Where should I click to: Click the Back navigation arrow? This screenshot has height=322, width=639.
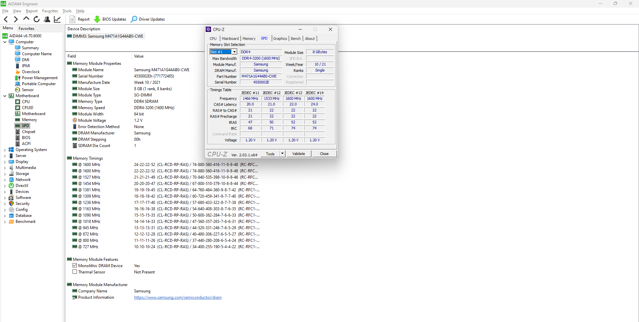[x=6, y=19]
